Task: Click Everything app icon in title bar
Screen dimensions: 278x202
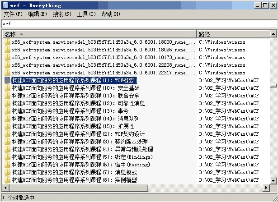Action: [5, 5]
